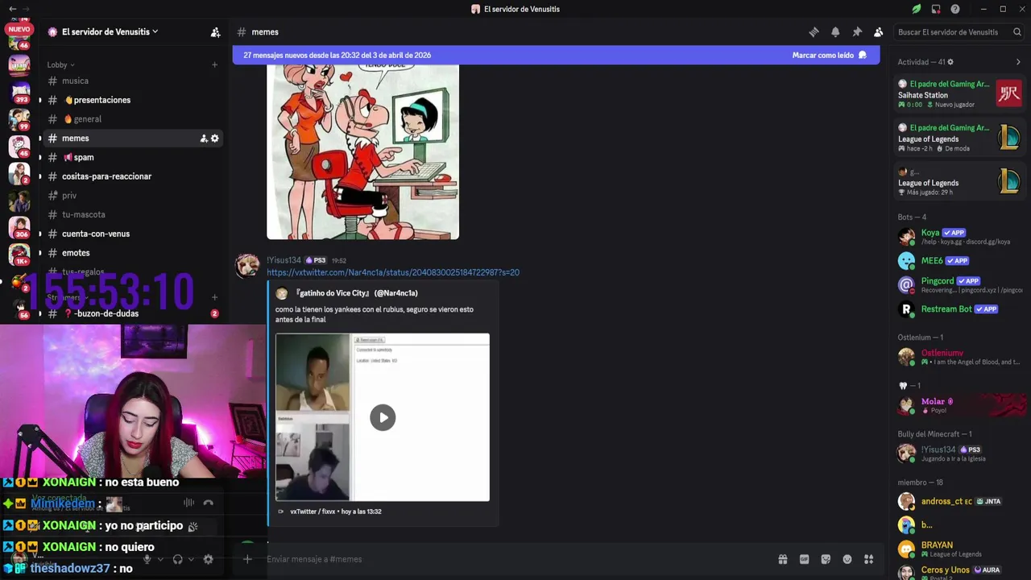The image size is (1031, 580).
Task: Open Restream Bot profile
Action: pos(959,309)
